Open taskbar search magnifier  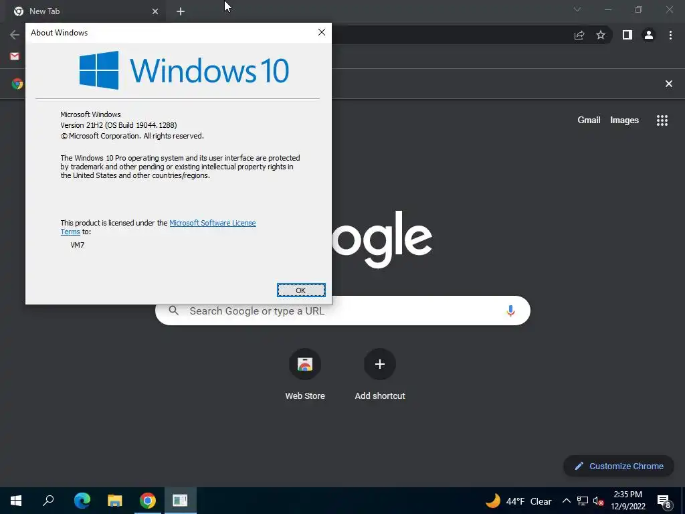[x=48, y=501]
